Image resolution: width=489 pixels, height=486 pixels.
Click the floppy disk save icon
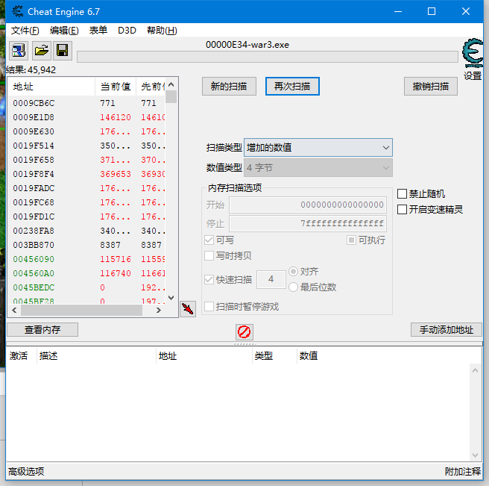coord(63,50)
